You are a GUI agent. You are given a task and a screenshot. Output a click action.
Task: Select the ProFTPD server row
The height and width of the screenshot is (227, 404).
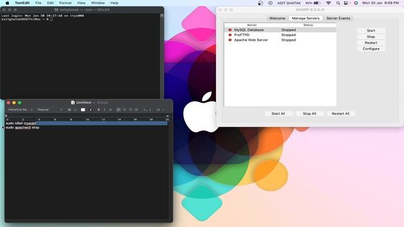click(x=280, y=35)
